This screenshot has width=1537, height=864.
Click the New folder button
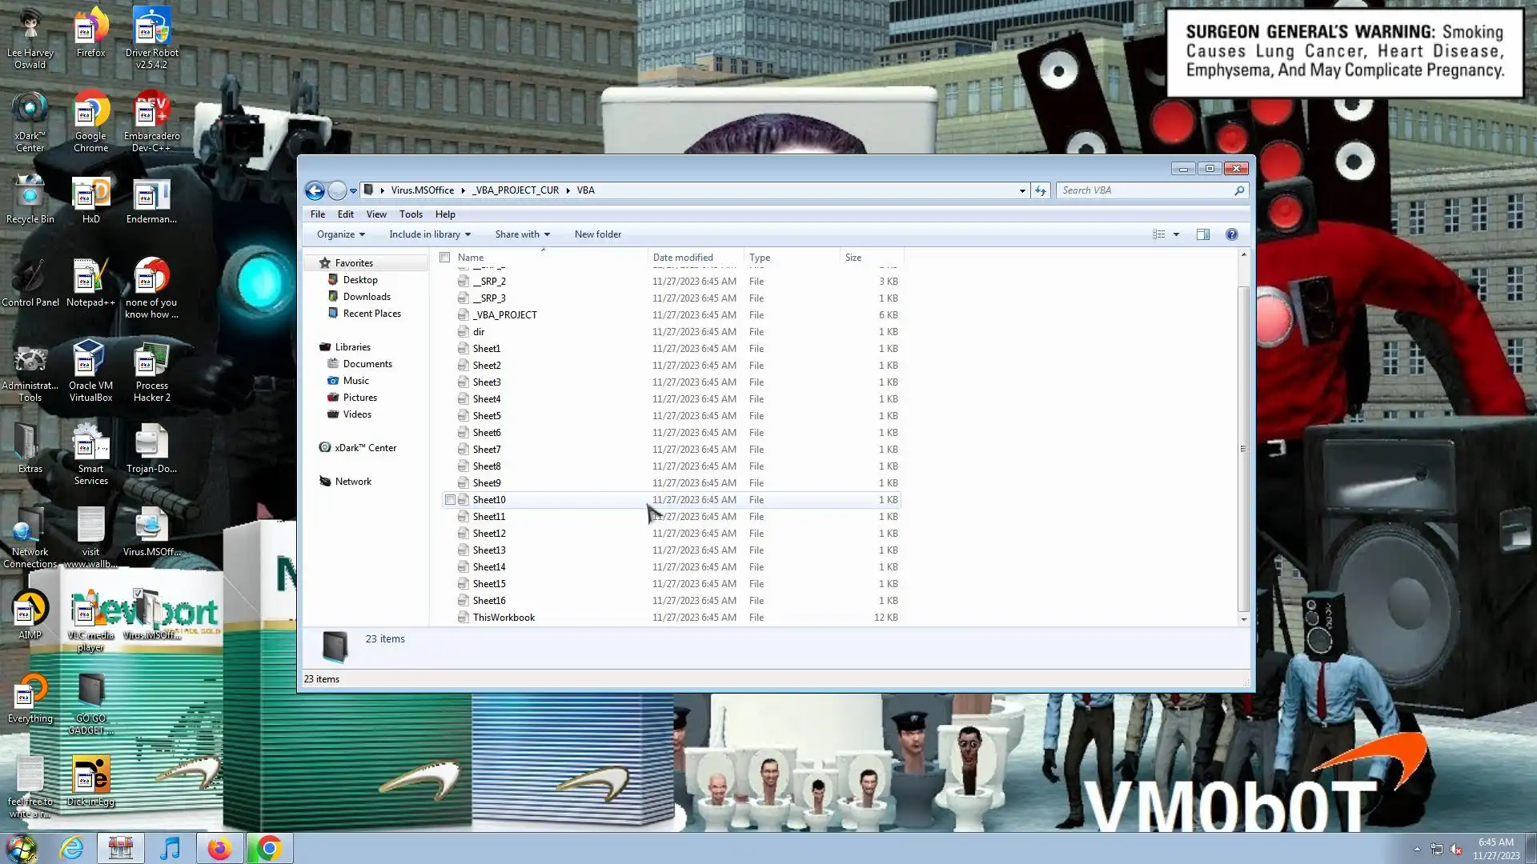point(597,234)
